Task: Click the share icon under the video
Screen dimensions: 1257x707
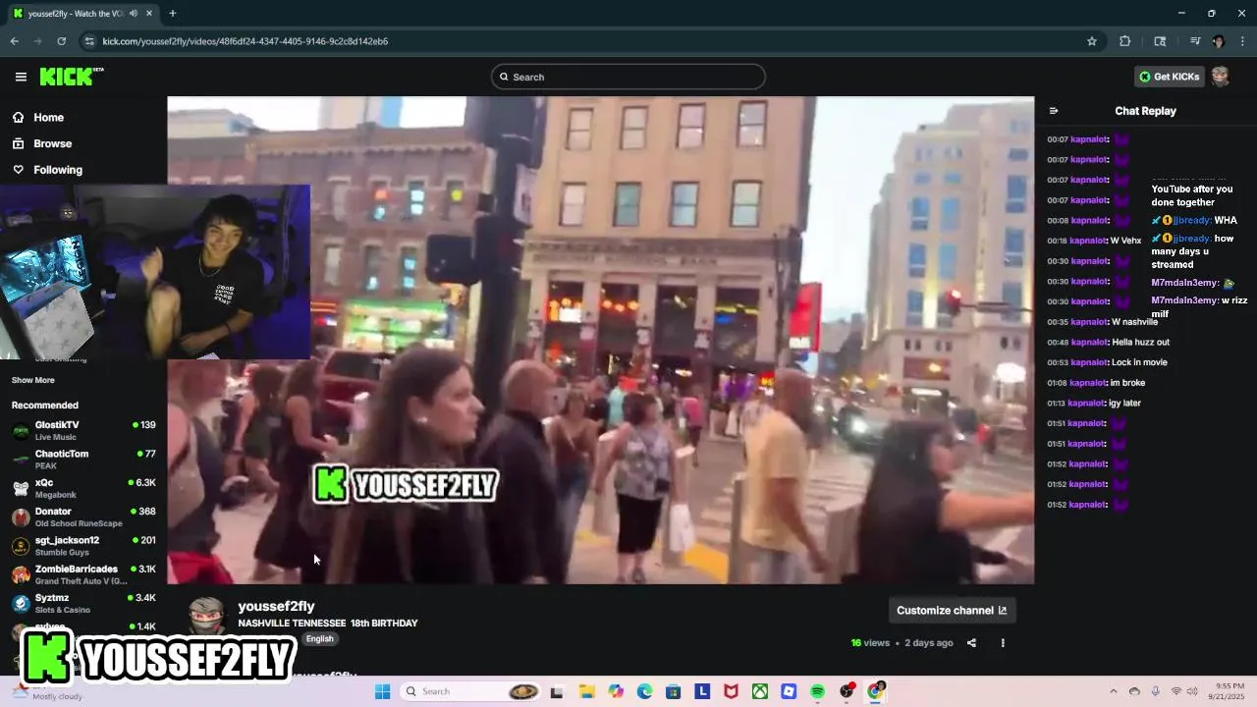Action: [971, 643]
